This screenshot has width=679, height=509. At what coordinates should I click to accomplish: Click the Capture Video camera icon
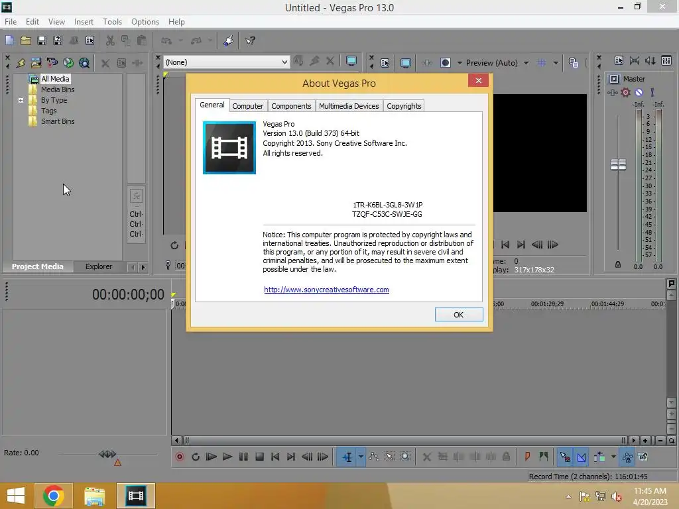[x=52, y=63]
